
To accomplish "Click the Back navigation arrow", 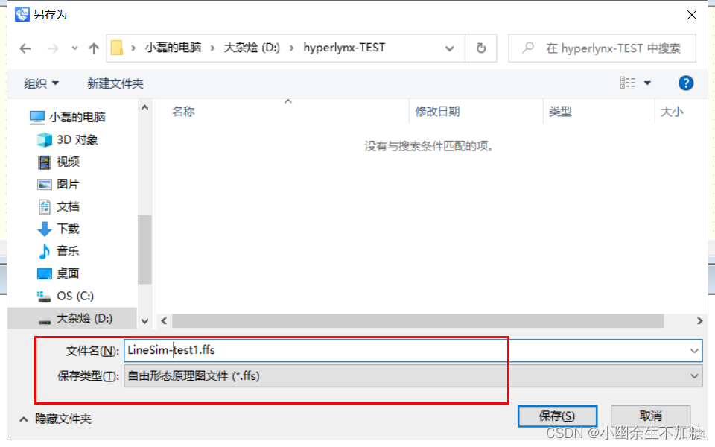I will coord(25,48).
